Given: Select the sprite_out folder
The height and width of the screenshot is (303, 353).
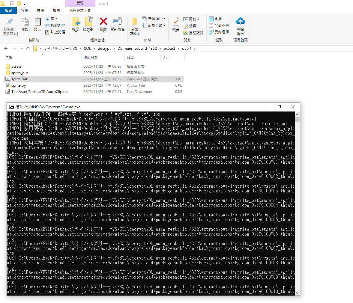Looking at the screenshot, I should click(x=94, y=73).
